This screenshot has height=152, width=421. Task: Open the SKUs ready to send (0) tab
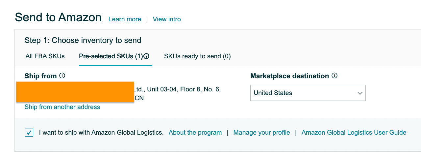[x=197, y=56]
